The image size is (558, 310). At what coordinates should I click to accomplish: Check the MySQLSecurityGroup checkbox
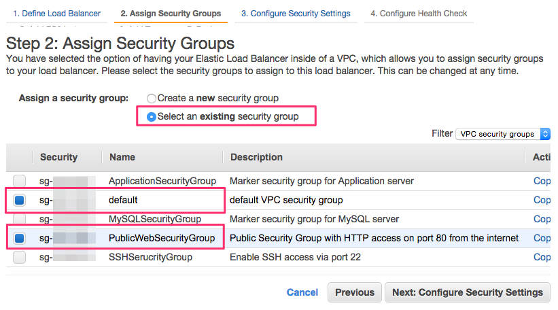[20, 219]
